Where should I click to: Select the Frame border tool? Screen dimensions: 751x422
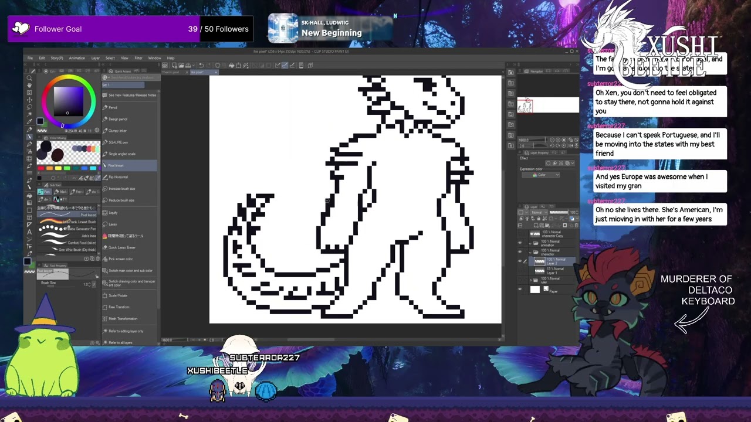coord(29,217)
